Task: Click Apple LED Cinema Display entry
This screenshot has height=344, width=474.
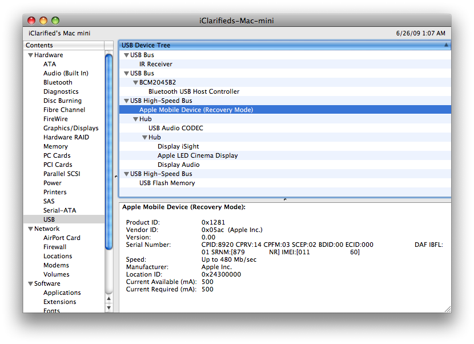Action: pos(198,155)
